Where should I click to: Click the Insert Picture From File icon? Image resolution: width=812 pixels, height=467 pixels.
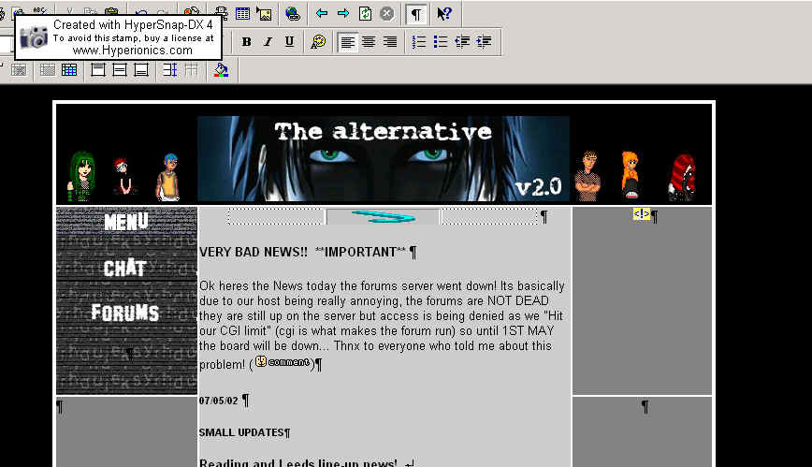[x=264, y=13]
